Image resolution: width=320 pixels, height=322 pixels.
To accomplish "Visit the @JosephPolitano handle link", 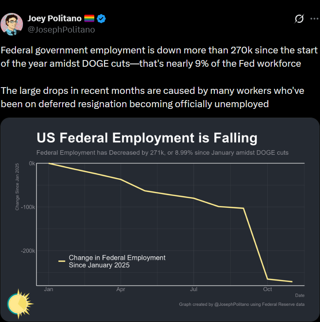I will click(61, 30).
